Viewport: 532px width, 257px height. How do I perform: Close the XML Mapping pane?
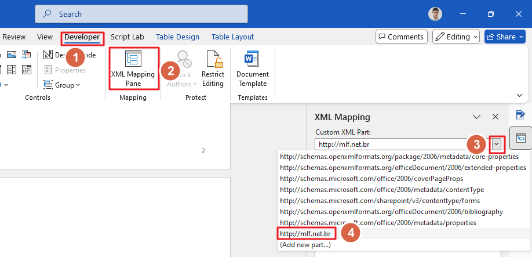[x=495, y=117]
